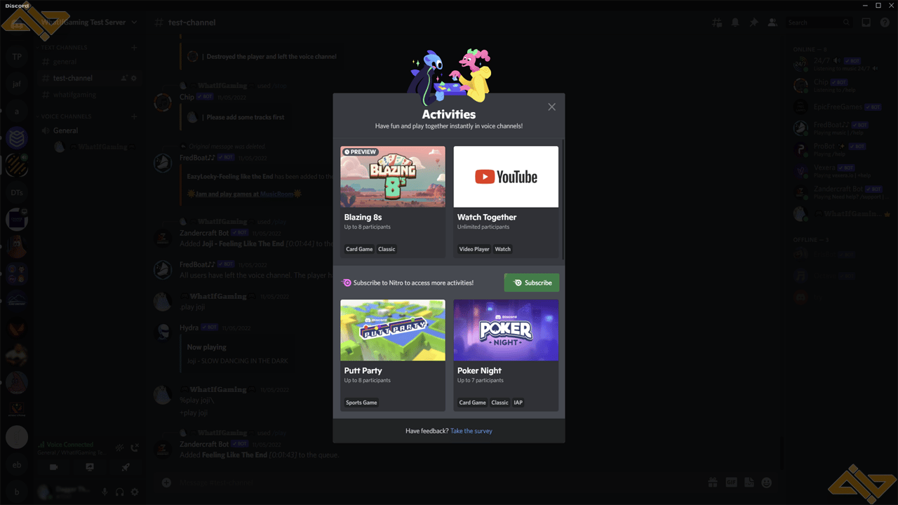898x505 pixels.
Task: Turn on camera video button
Action: (54, 467)
